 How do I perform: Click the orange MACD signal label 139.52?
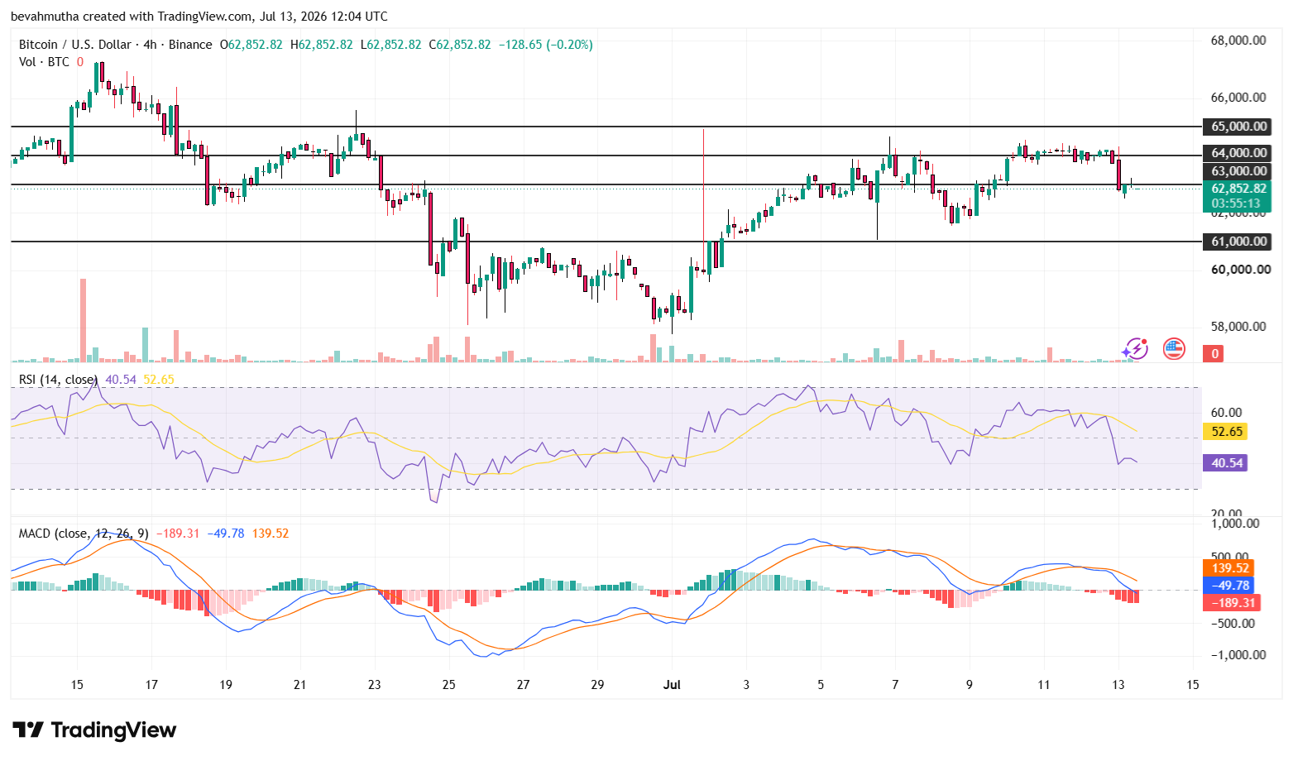pyautogui.click(x=1228, y=568)
